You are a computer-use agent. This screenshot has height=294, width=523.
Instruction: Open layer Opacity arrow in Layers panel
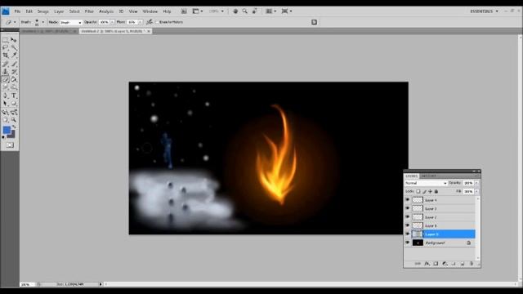tap(476, 183)
